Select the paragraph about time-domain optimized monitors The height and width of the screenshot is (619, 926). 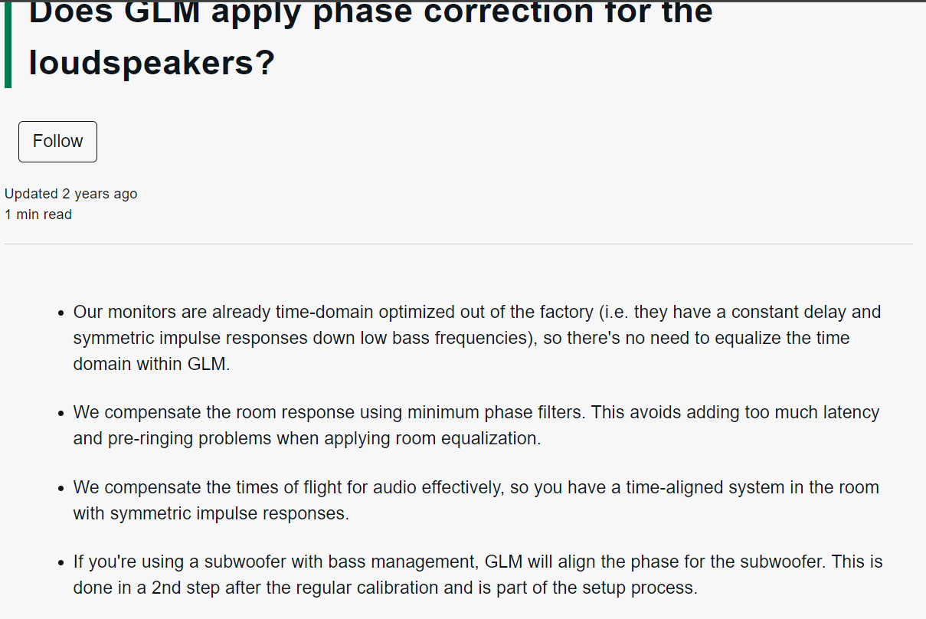pos(476,338)
